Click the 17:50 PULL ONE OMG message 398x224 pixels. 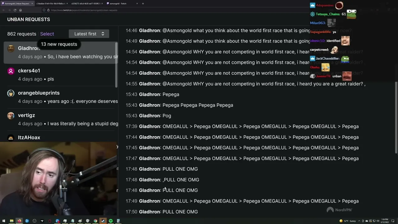click(x=162, y=212)
